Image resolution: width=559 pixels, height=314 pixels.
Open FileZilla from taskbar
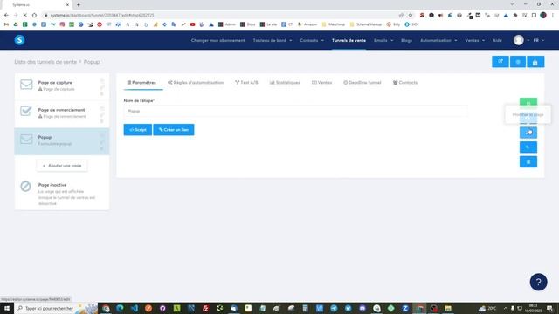pyautogui.click(x=205, y=308)
